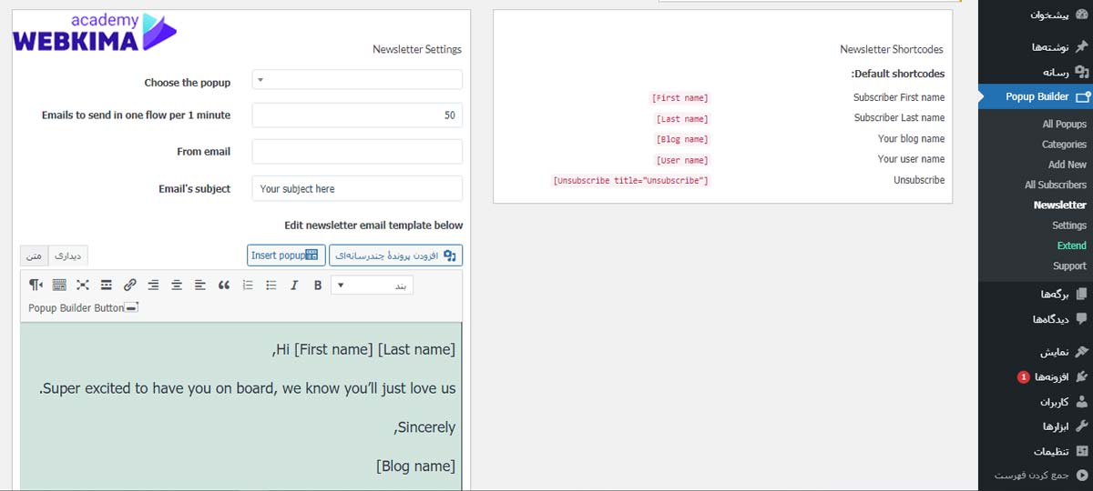This screenshot has height=491, width=1093.
Task: Open Categories in Popup Builder menu
Action: [1064, 145]
